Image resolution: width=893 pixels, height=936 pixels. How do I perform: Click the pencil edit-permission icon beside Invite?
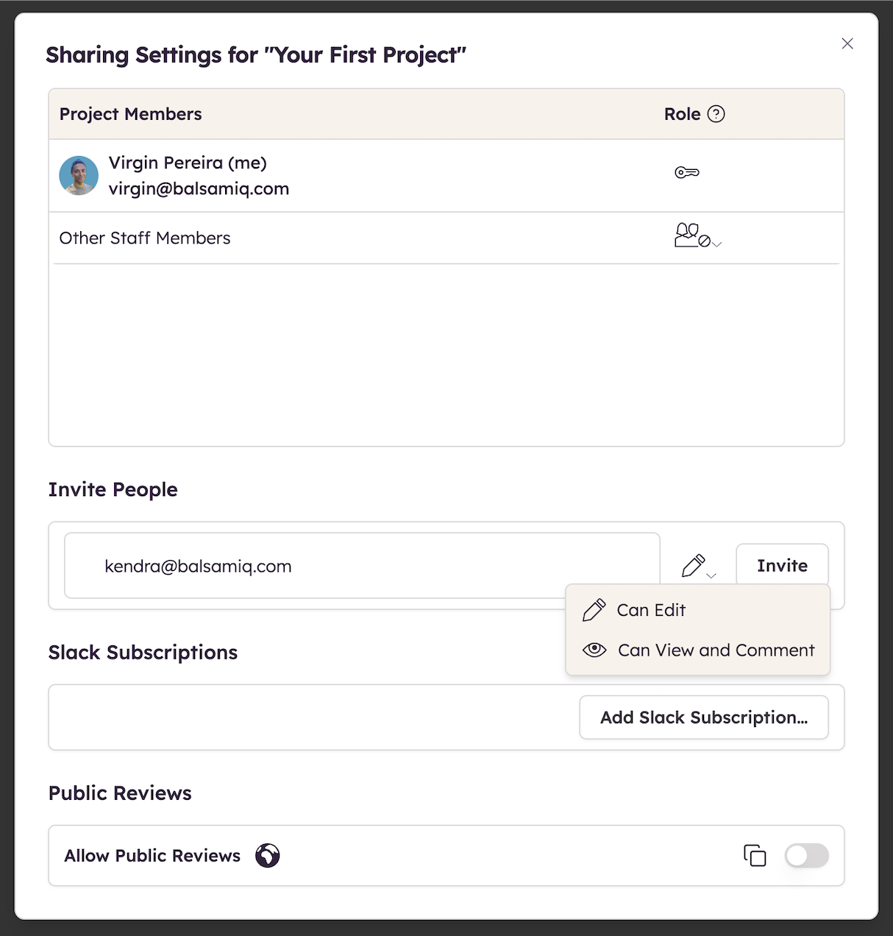tap(692, 565)
